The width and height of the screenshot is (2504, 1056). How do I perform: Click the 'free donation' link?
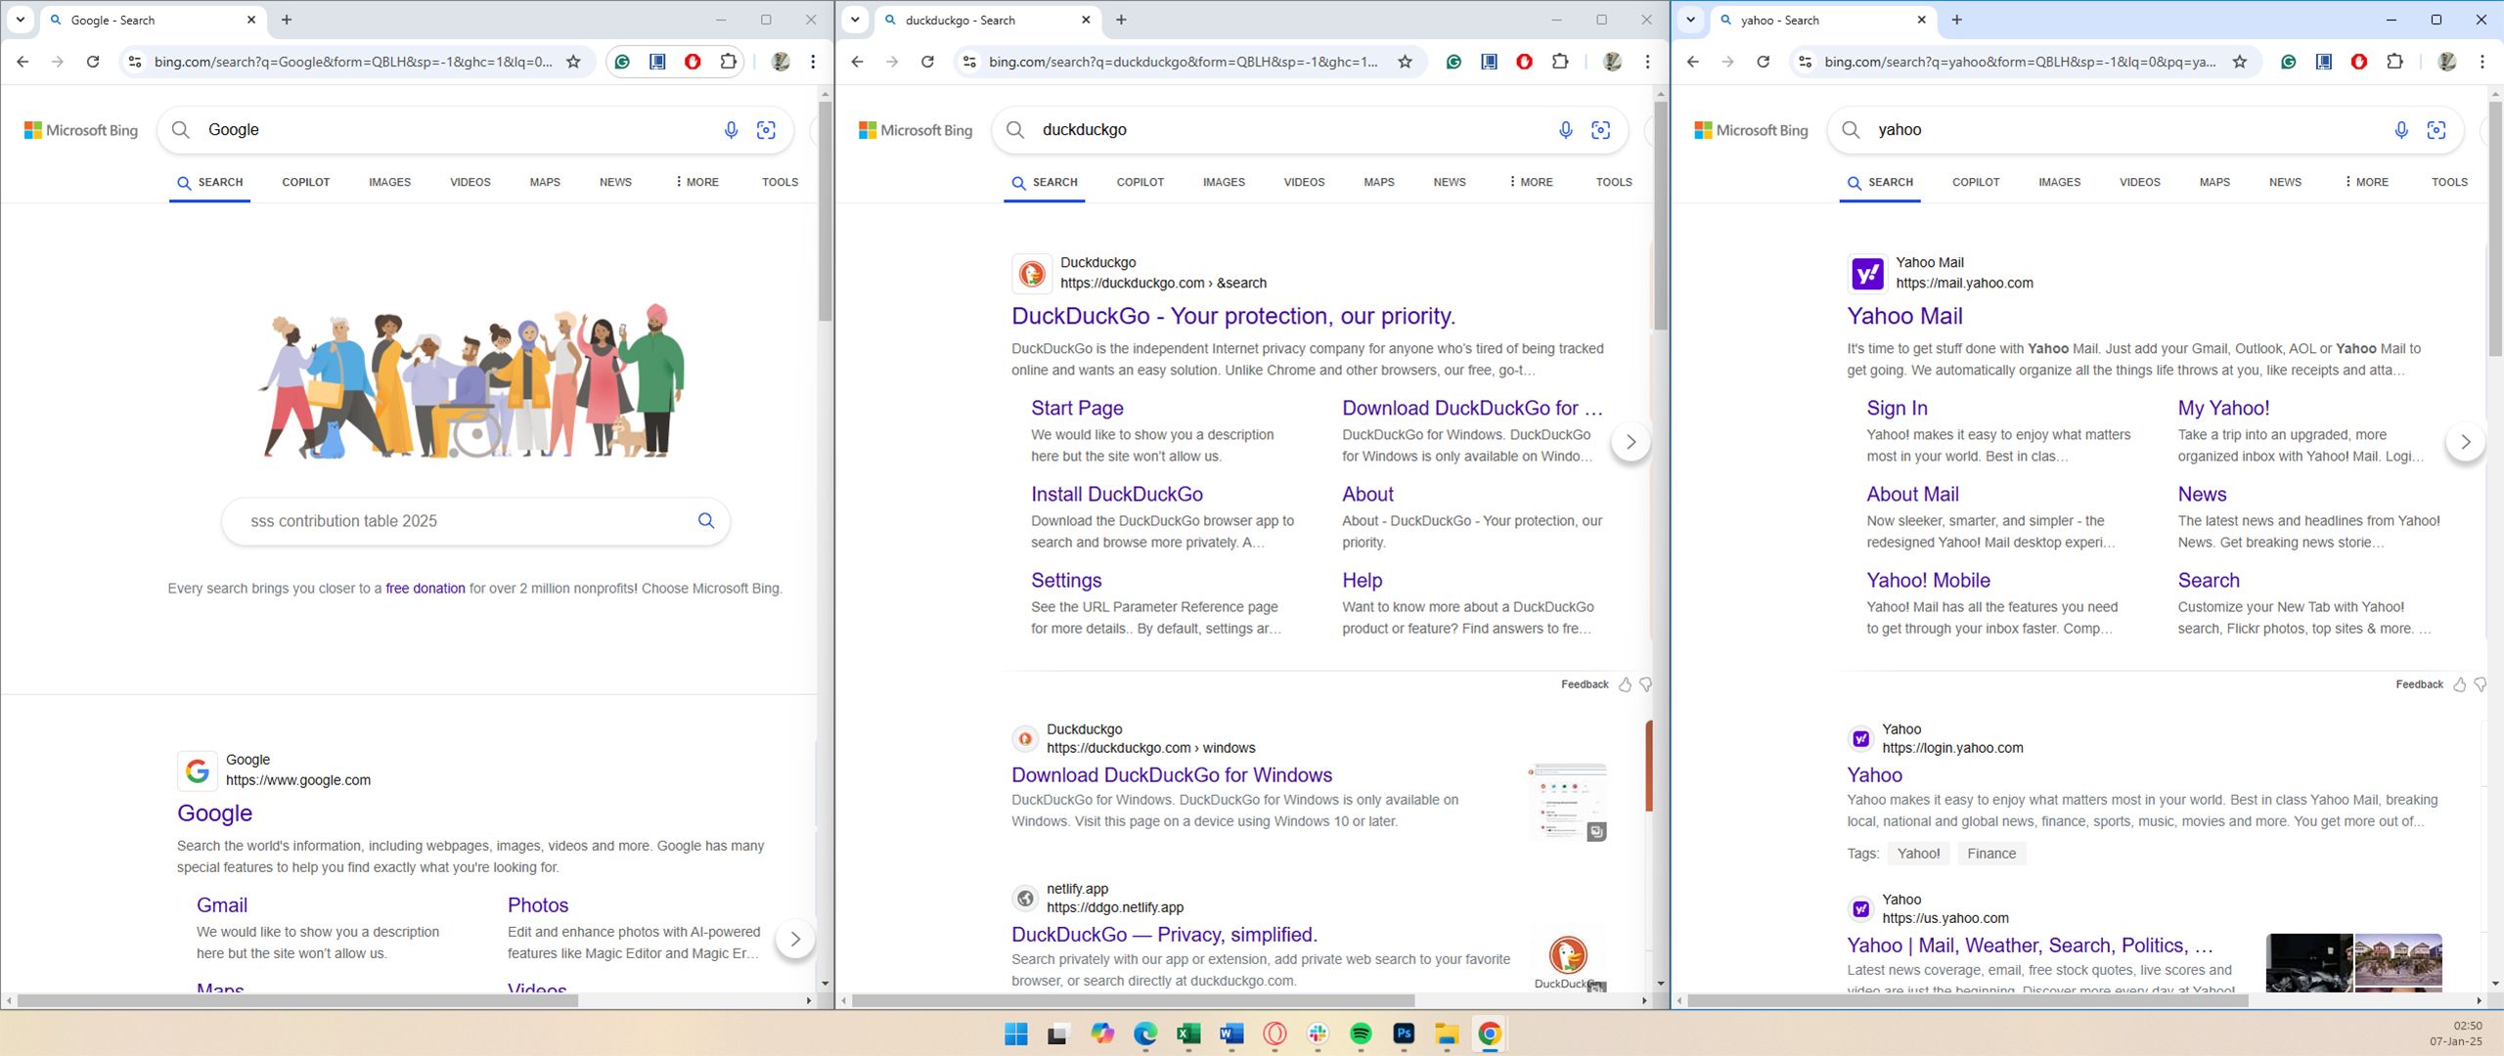coord(425,589)
